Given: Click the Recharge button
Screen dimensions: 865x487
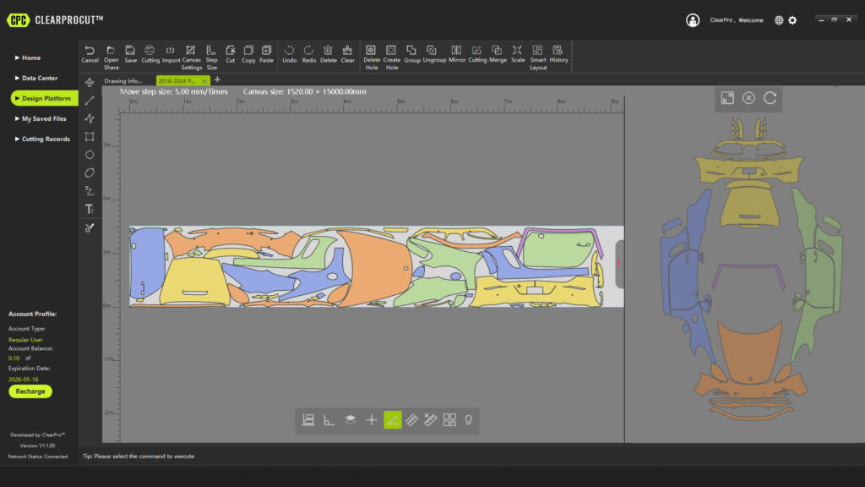Looking at the screenshot, I should point(30,391).
